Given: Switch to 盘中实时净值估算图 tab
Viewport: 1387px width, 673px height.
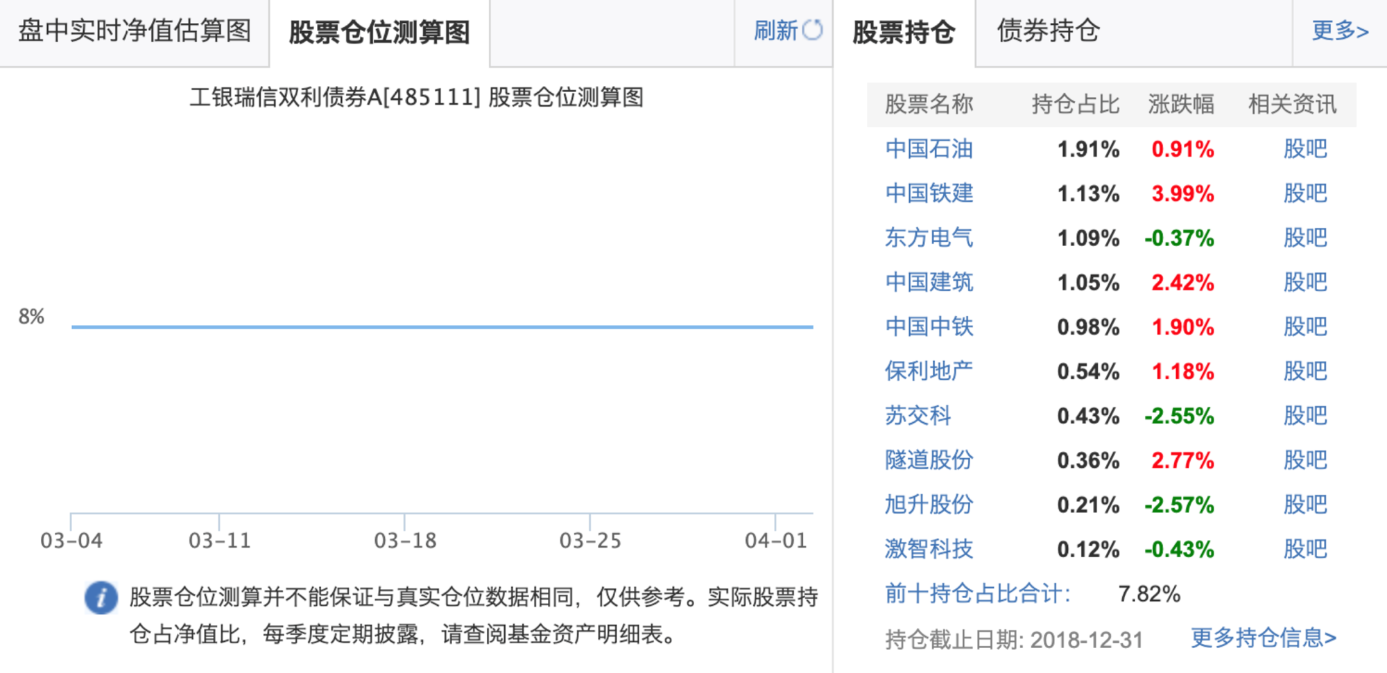Looking at the screenshot, I should [x=135, y=31].
